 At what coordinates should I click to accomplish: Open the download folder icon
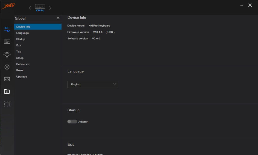click(x=7, y=91)
